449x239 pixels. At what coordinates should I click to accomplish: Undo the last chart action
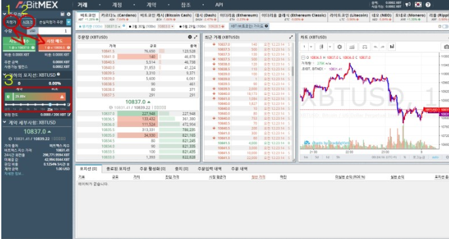click(376, 46)
